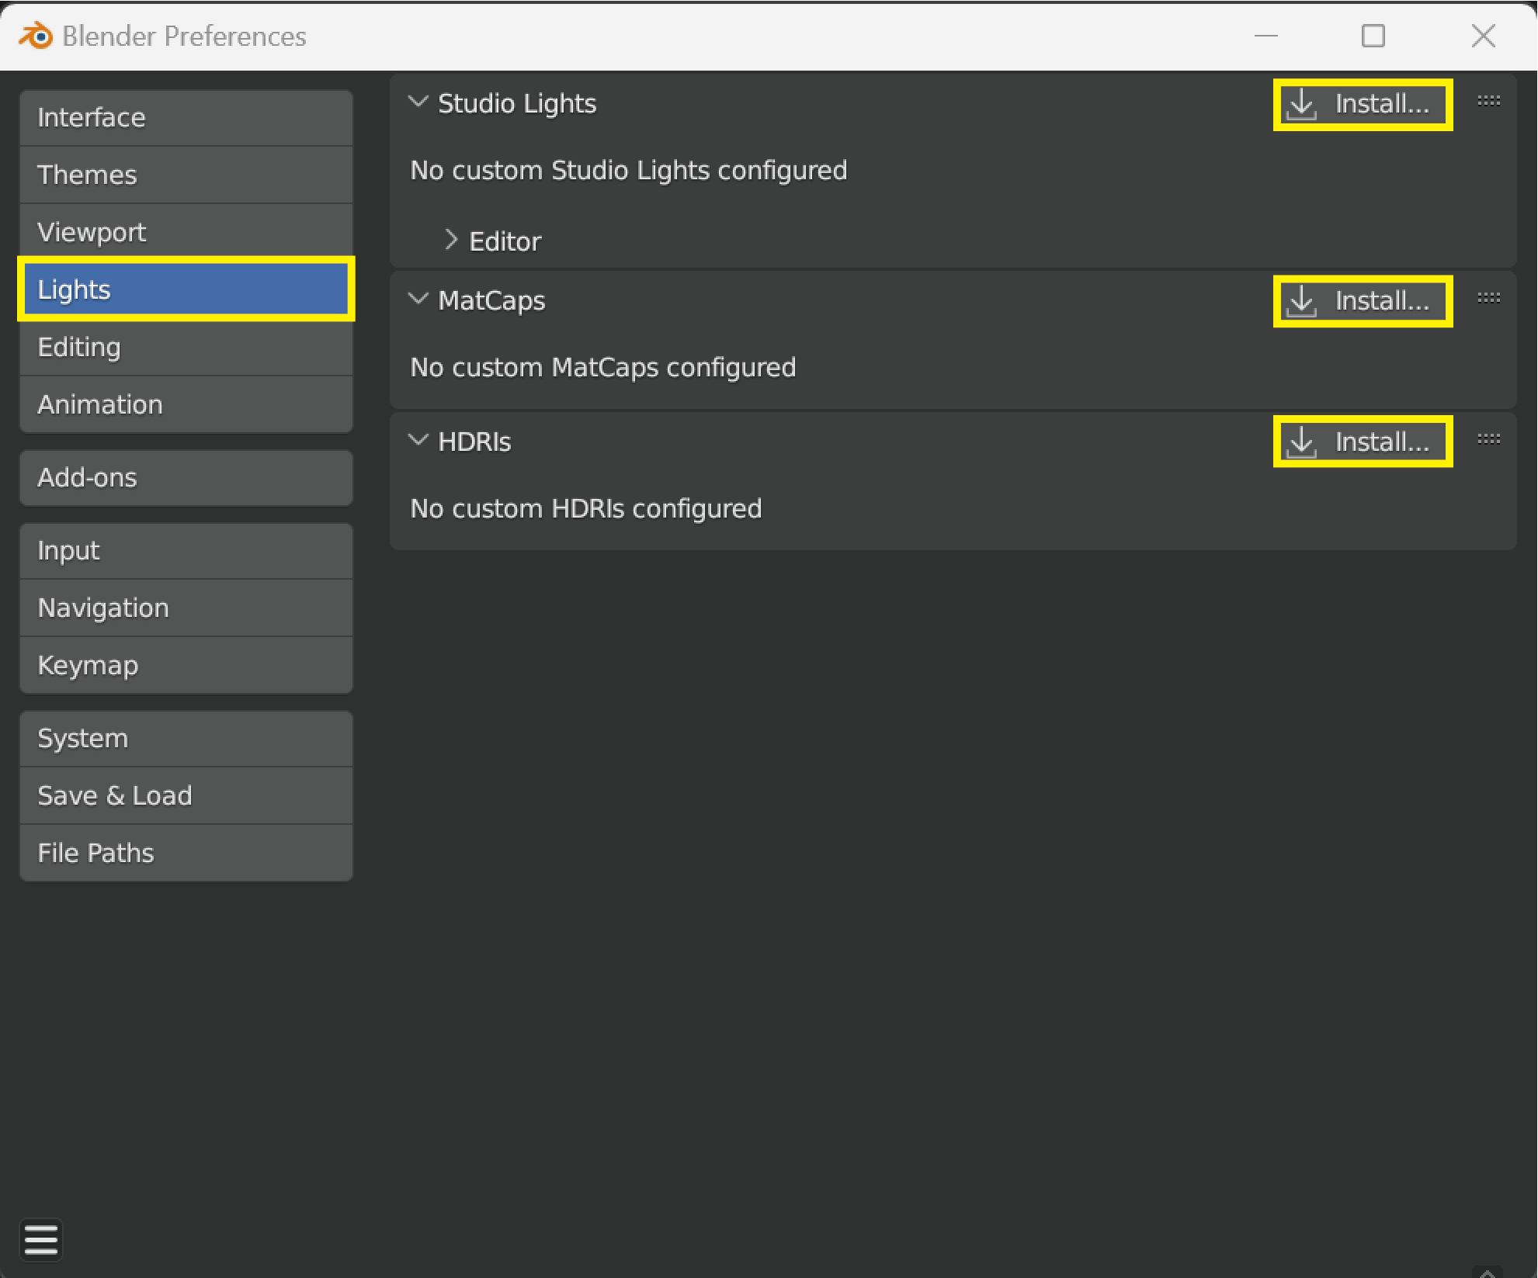Go to Add-ons preferences
The image size is (1538, 1278).
186,477
